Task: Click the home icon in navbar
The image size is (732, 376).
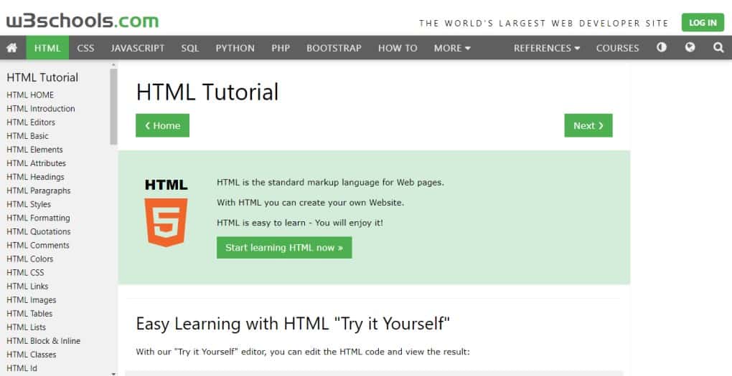Action: point(11,48)
